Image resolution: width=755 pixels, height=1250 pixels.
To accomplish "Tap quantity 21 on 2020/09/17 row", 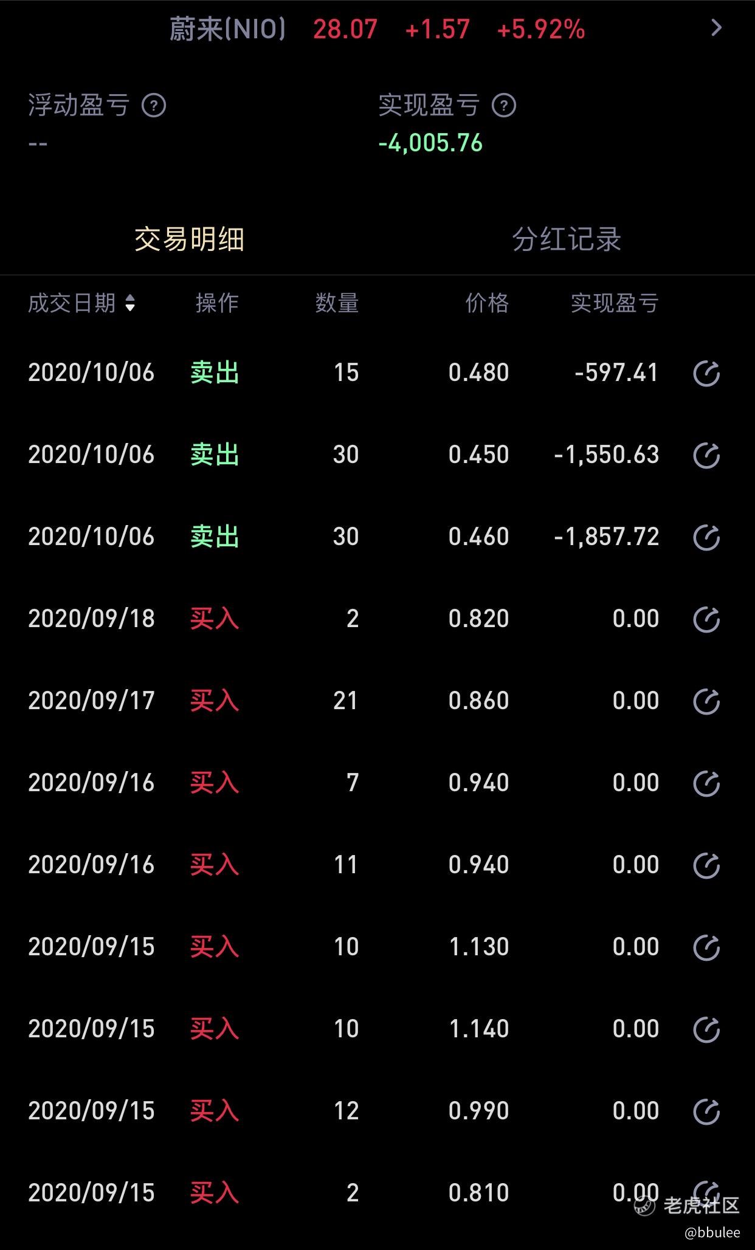I will point(346,701).
